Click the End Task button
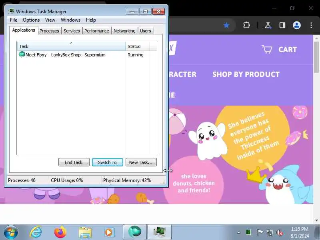320x240 pixels. point(74,162)
